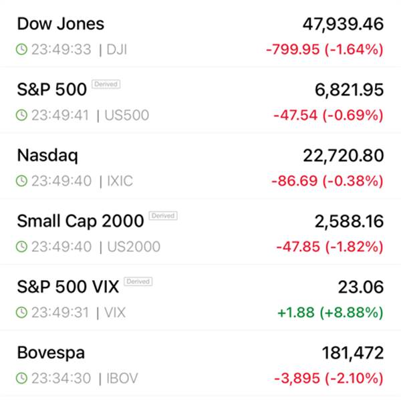The image size is (401, 401).
Task: Click the Dow Jones price 47,939.46
Action: (343, 24)
